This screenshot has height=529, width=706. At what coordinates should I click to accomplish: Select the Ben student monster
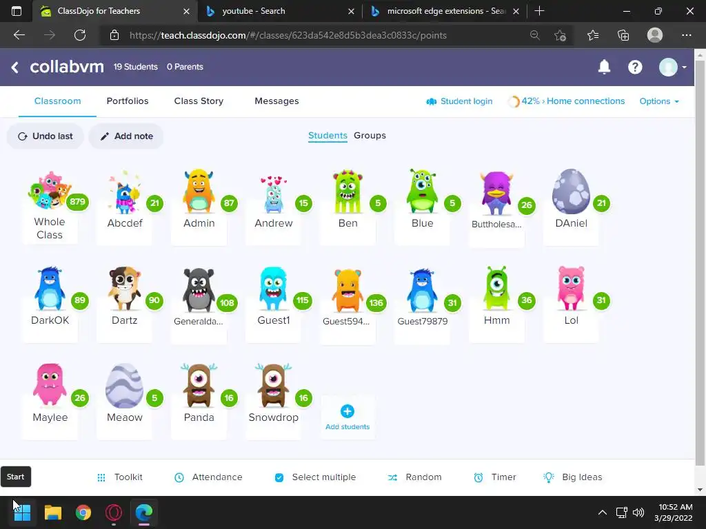347,191
